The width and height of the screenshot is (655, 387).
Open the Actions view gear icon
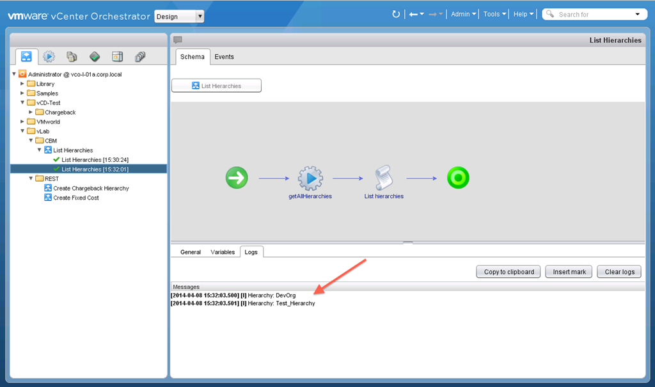point(49,56)
